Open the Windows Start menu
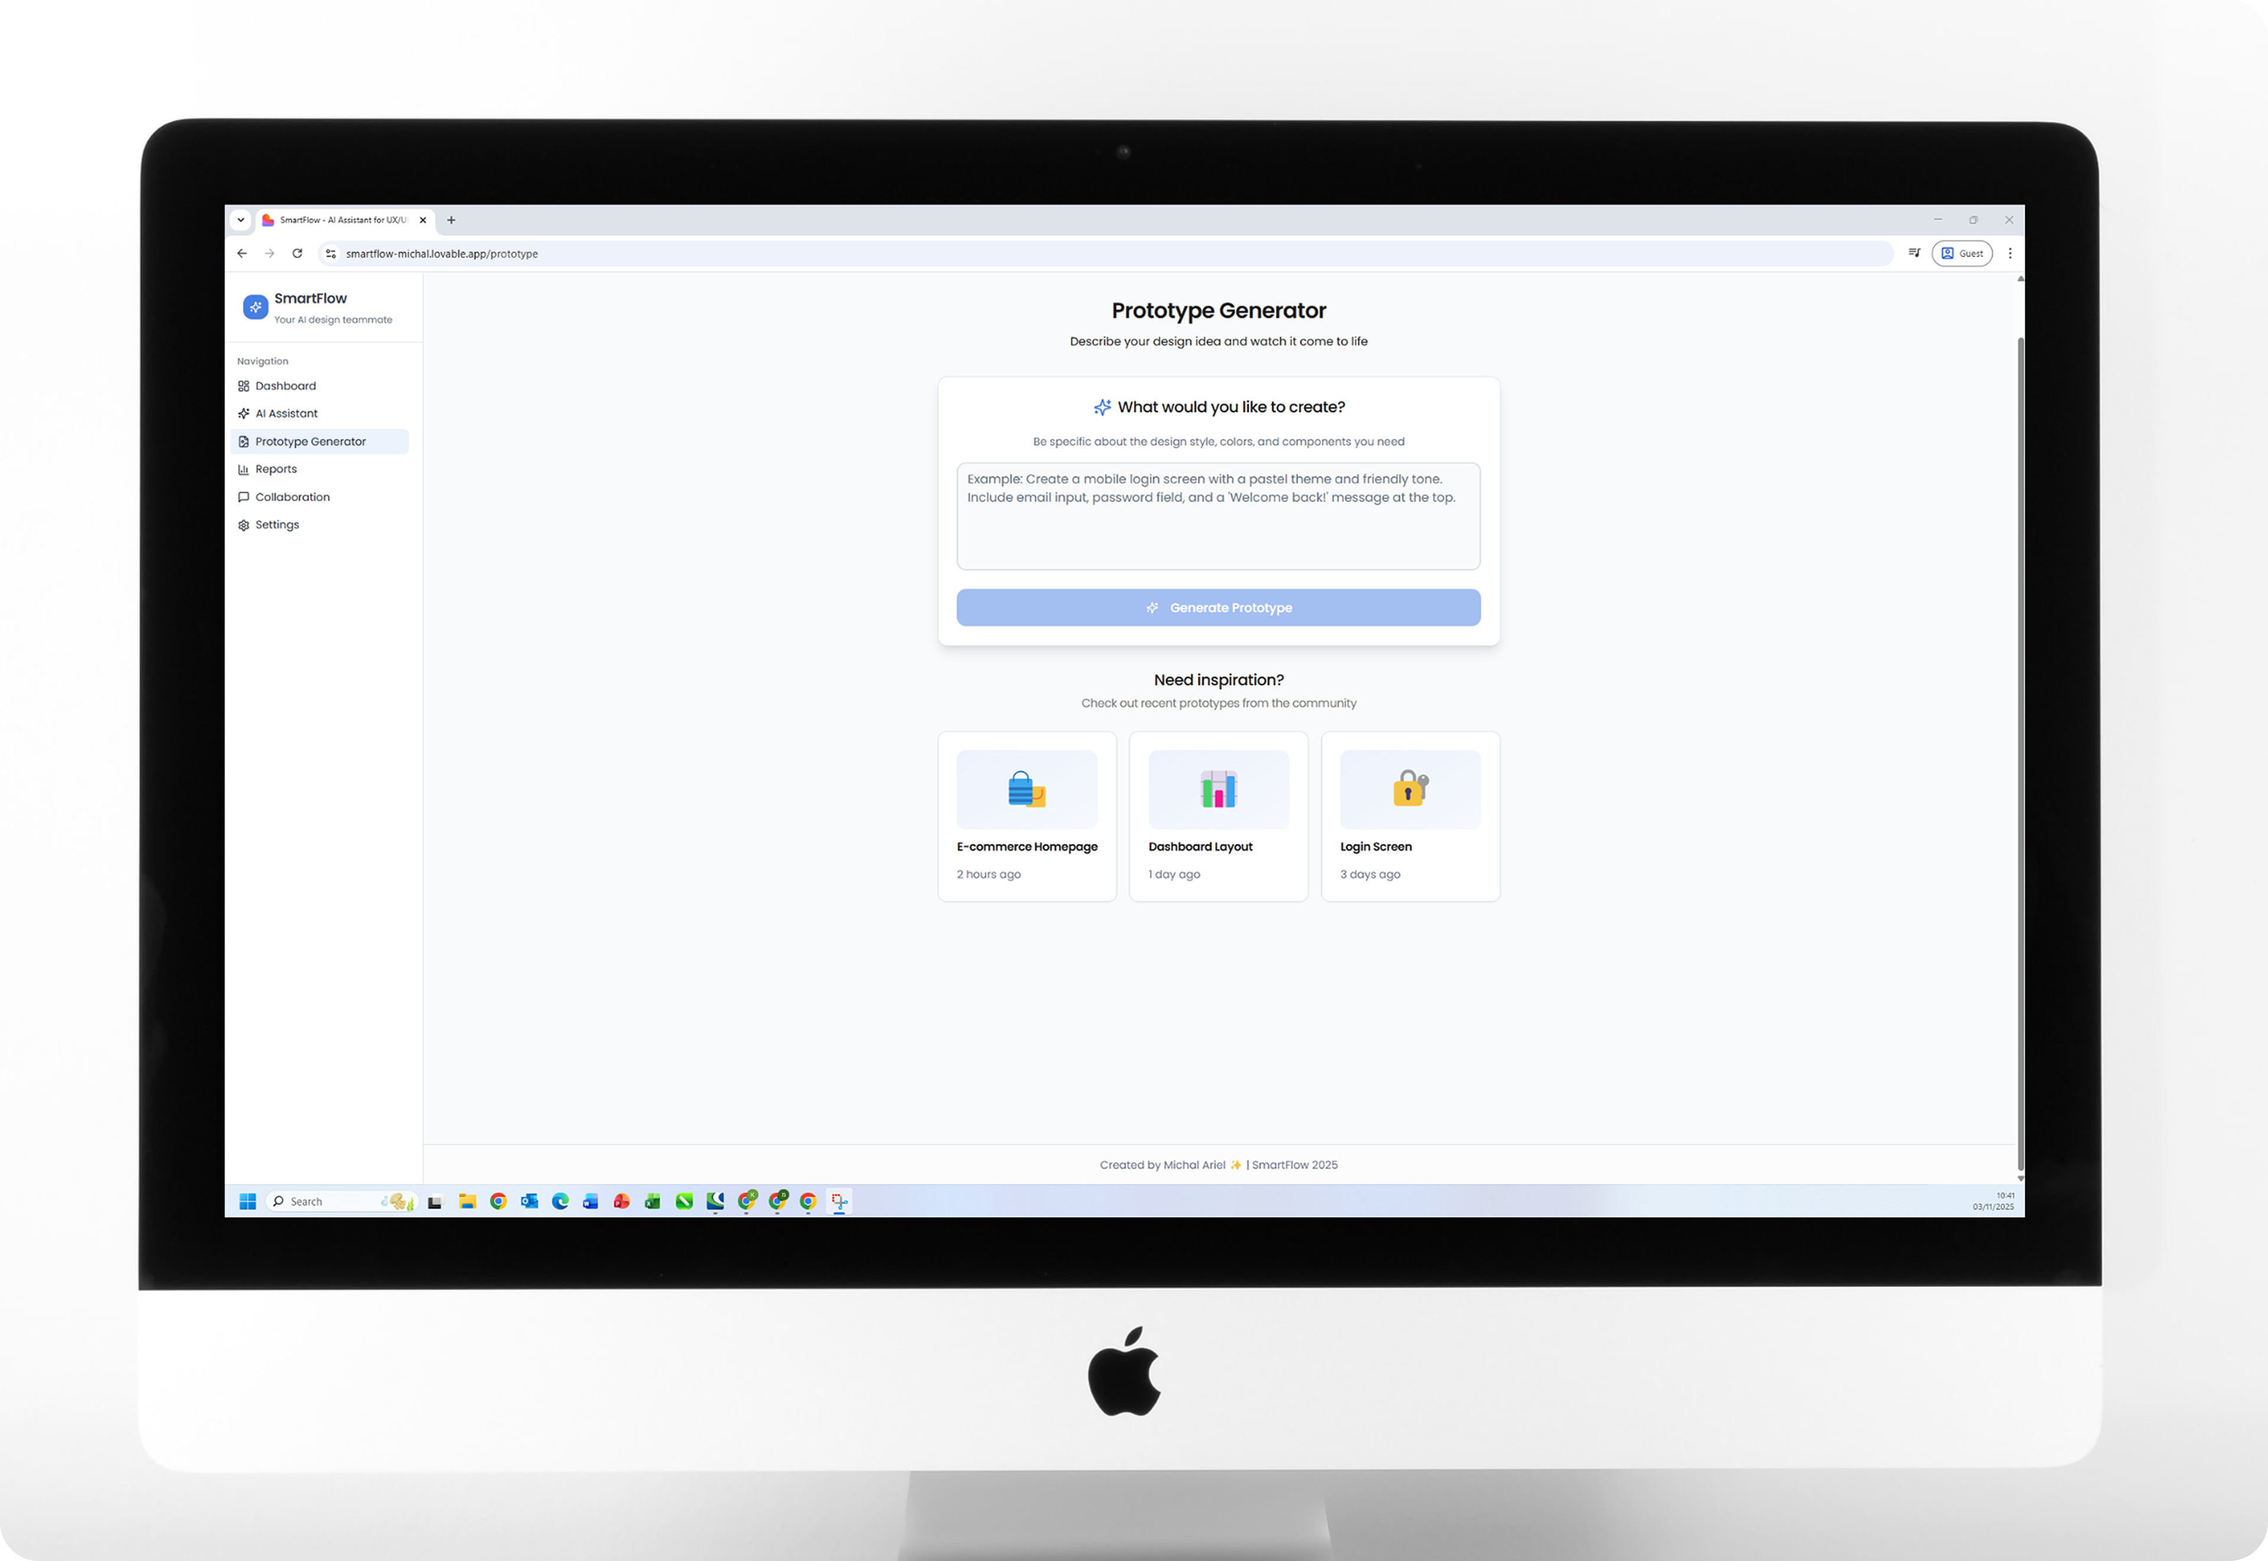 click(x=247, y=1201)
